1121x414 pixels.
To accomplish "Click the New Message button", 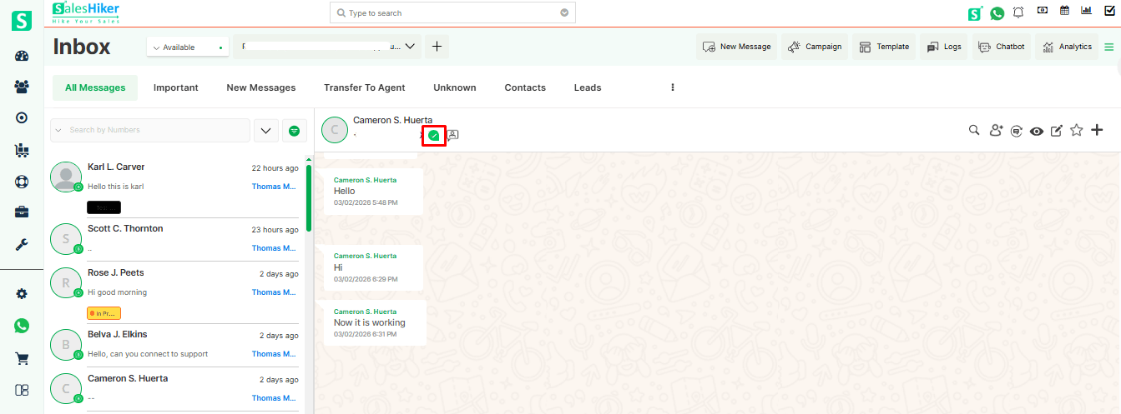I will click(737, 47).
